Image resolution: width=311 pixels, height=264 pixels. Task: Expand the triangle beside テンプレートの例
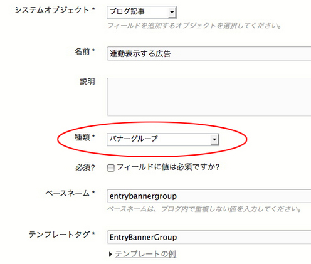pos(110,254)
